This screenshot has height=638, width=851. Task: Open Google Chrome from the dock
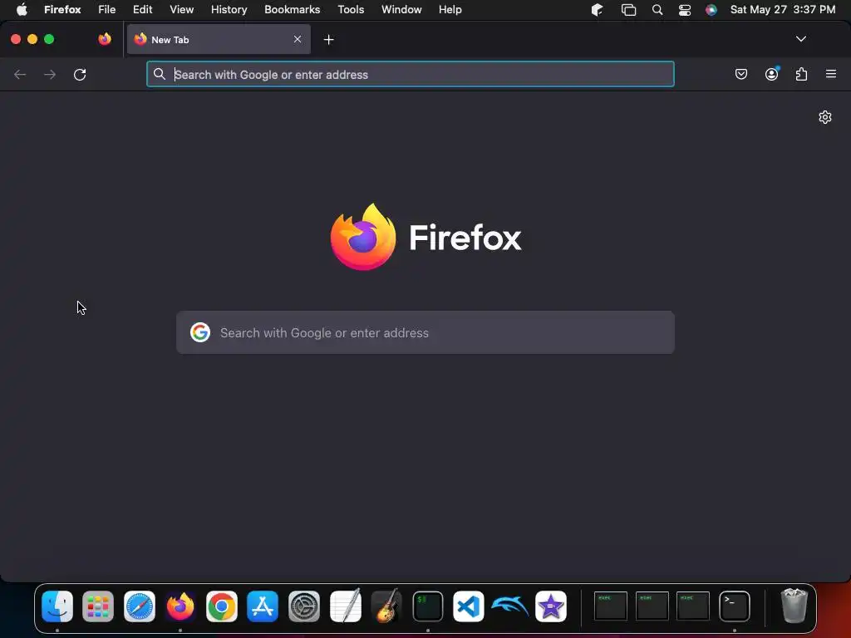click(x=221, y=606)
